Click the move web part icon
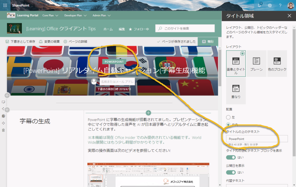296x187 pixels. pos(3,123)
